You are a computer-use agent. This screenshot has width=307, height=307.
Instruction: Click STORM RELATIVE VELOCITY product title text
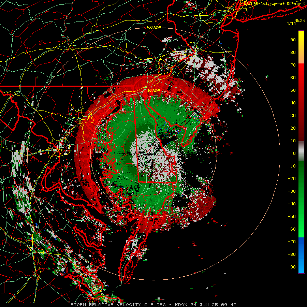pyautogui.click(x=106, y=305)
